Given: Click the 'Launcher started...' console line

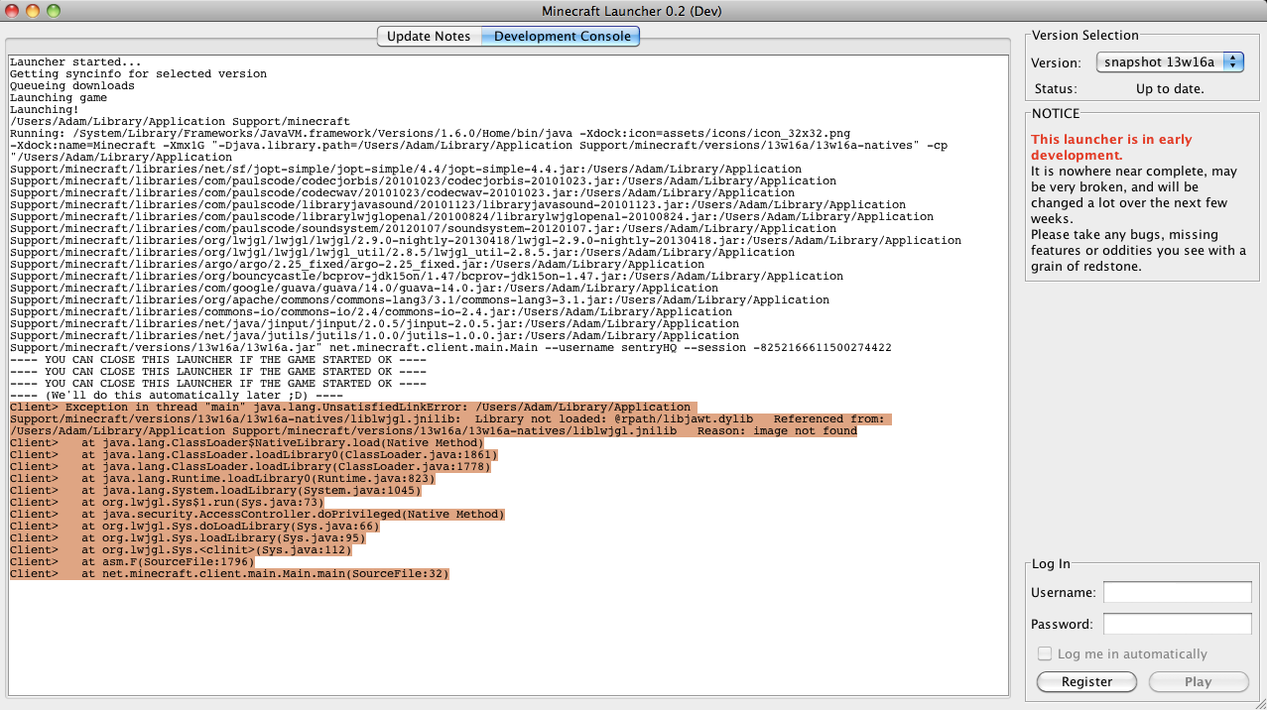Looking at the screenshot, I should point(75,61).
